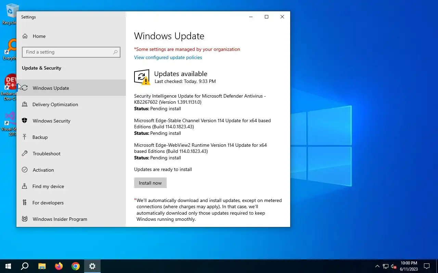Click the search magnifier in Find a setting

[115, 52]
